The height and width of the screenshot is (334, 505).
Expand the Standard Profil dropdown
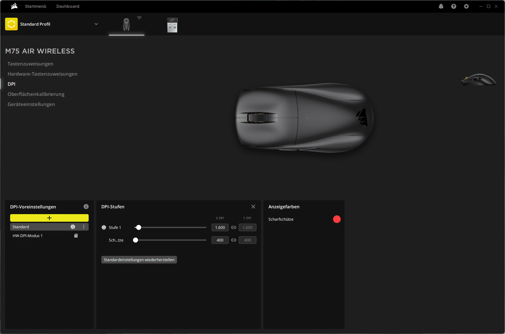[x=96, y=24]
